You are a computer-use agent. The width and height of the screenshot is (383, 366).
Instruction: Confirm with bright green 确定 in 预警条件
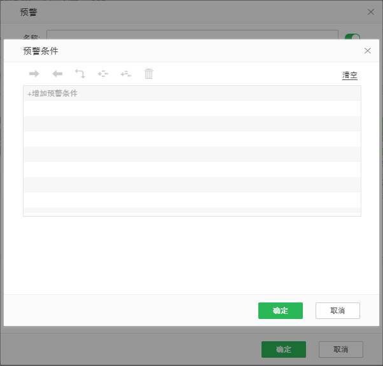281,311
